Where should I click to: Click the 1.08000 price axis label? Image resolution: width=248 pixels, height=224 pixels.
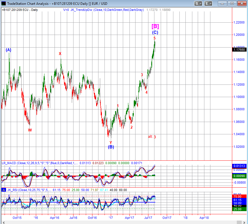click(x=239, y=109)
